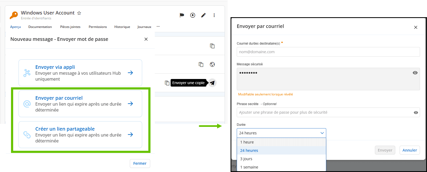Click the recipient email input field
The width and height of the screenshot is (427, 172).
tap(328, 52)
